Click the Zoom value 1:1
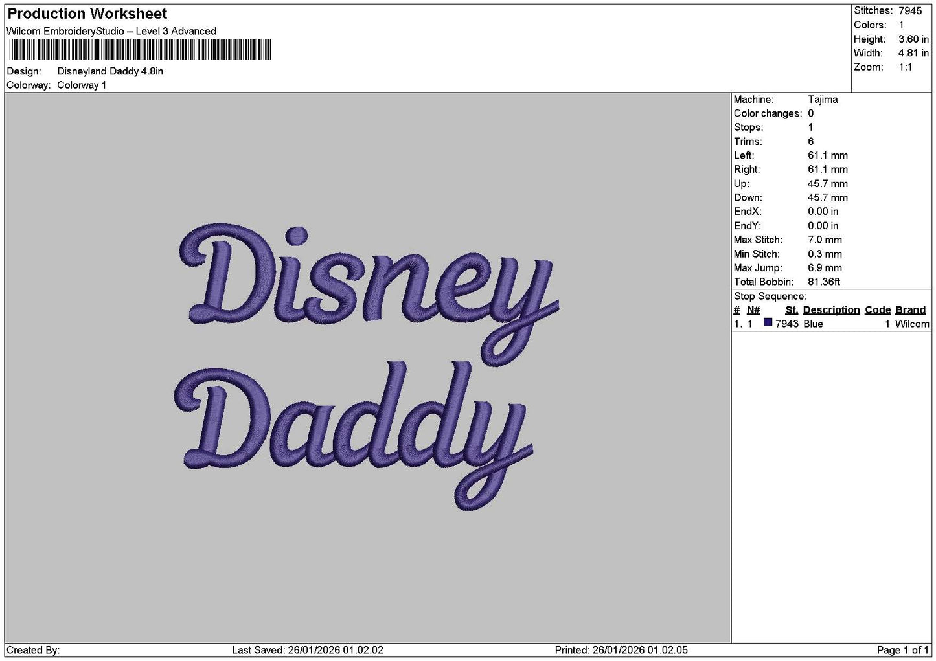Viewport: 936px width, 661px height. click(905, 67)
